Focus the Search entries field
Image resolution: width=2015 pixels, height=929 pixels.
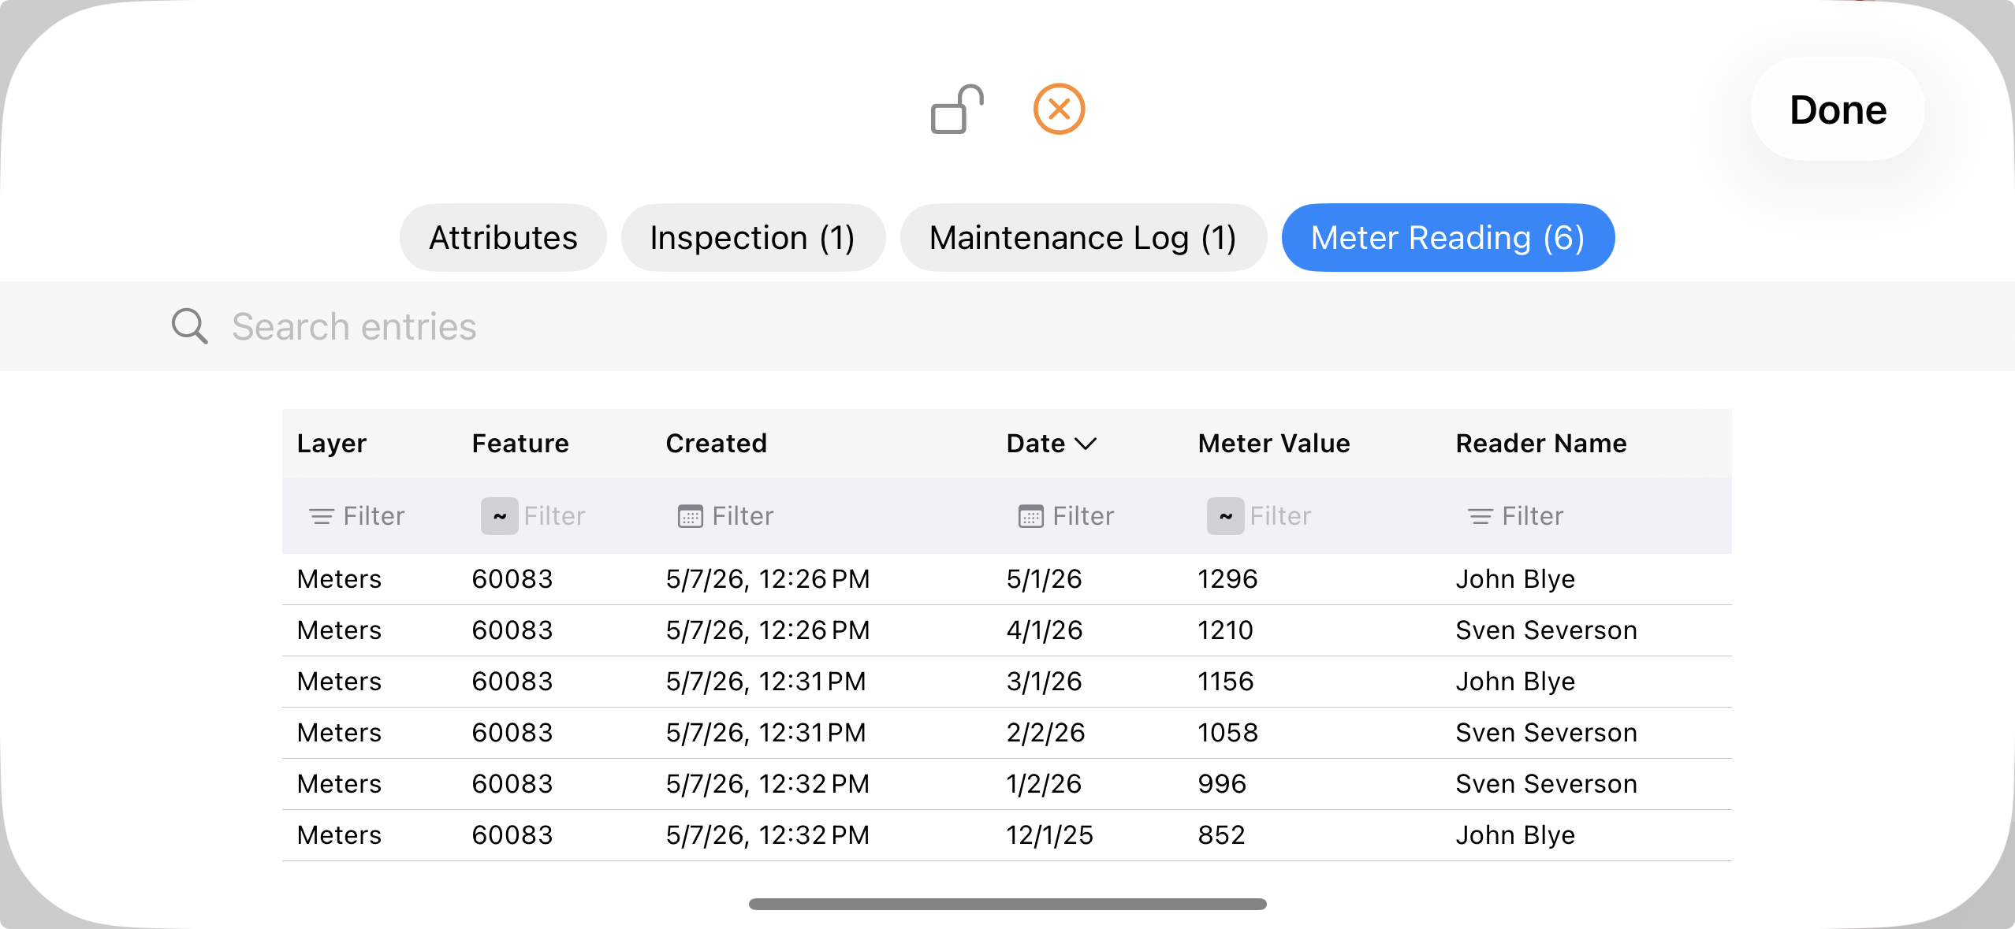1007,326
